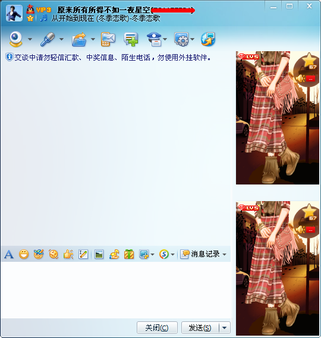
Task: Click the blue music note status icon
Action: tap(44, 18)
